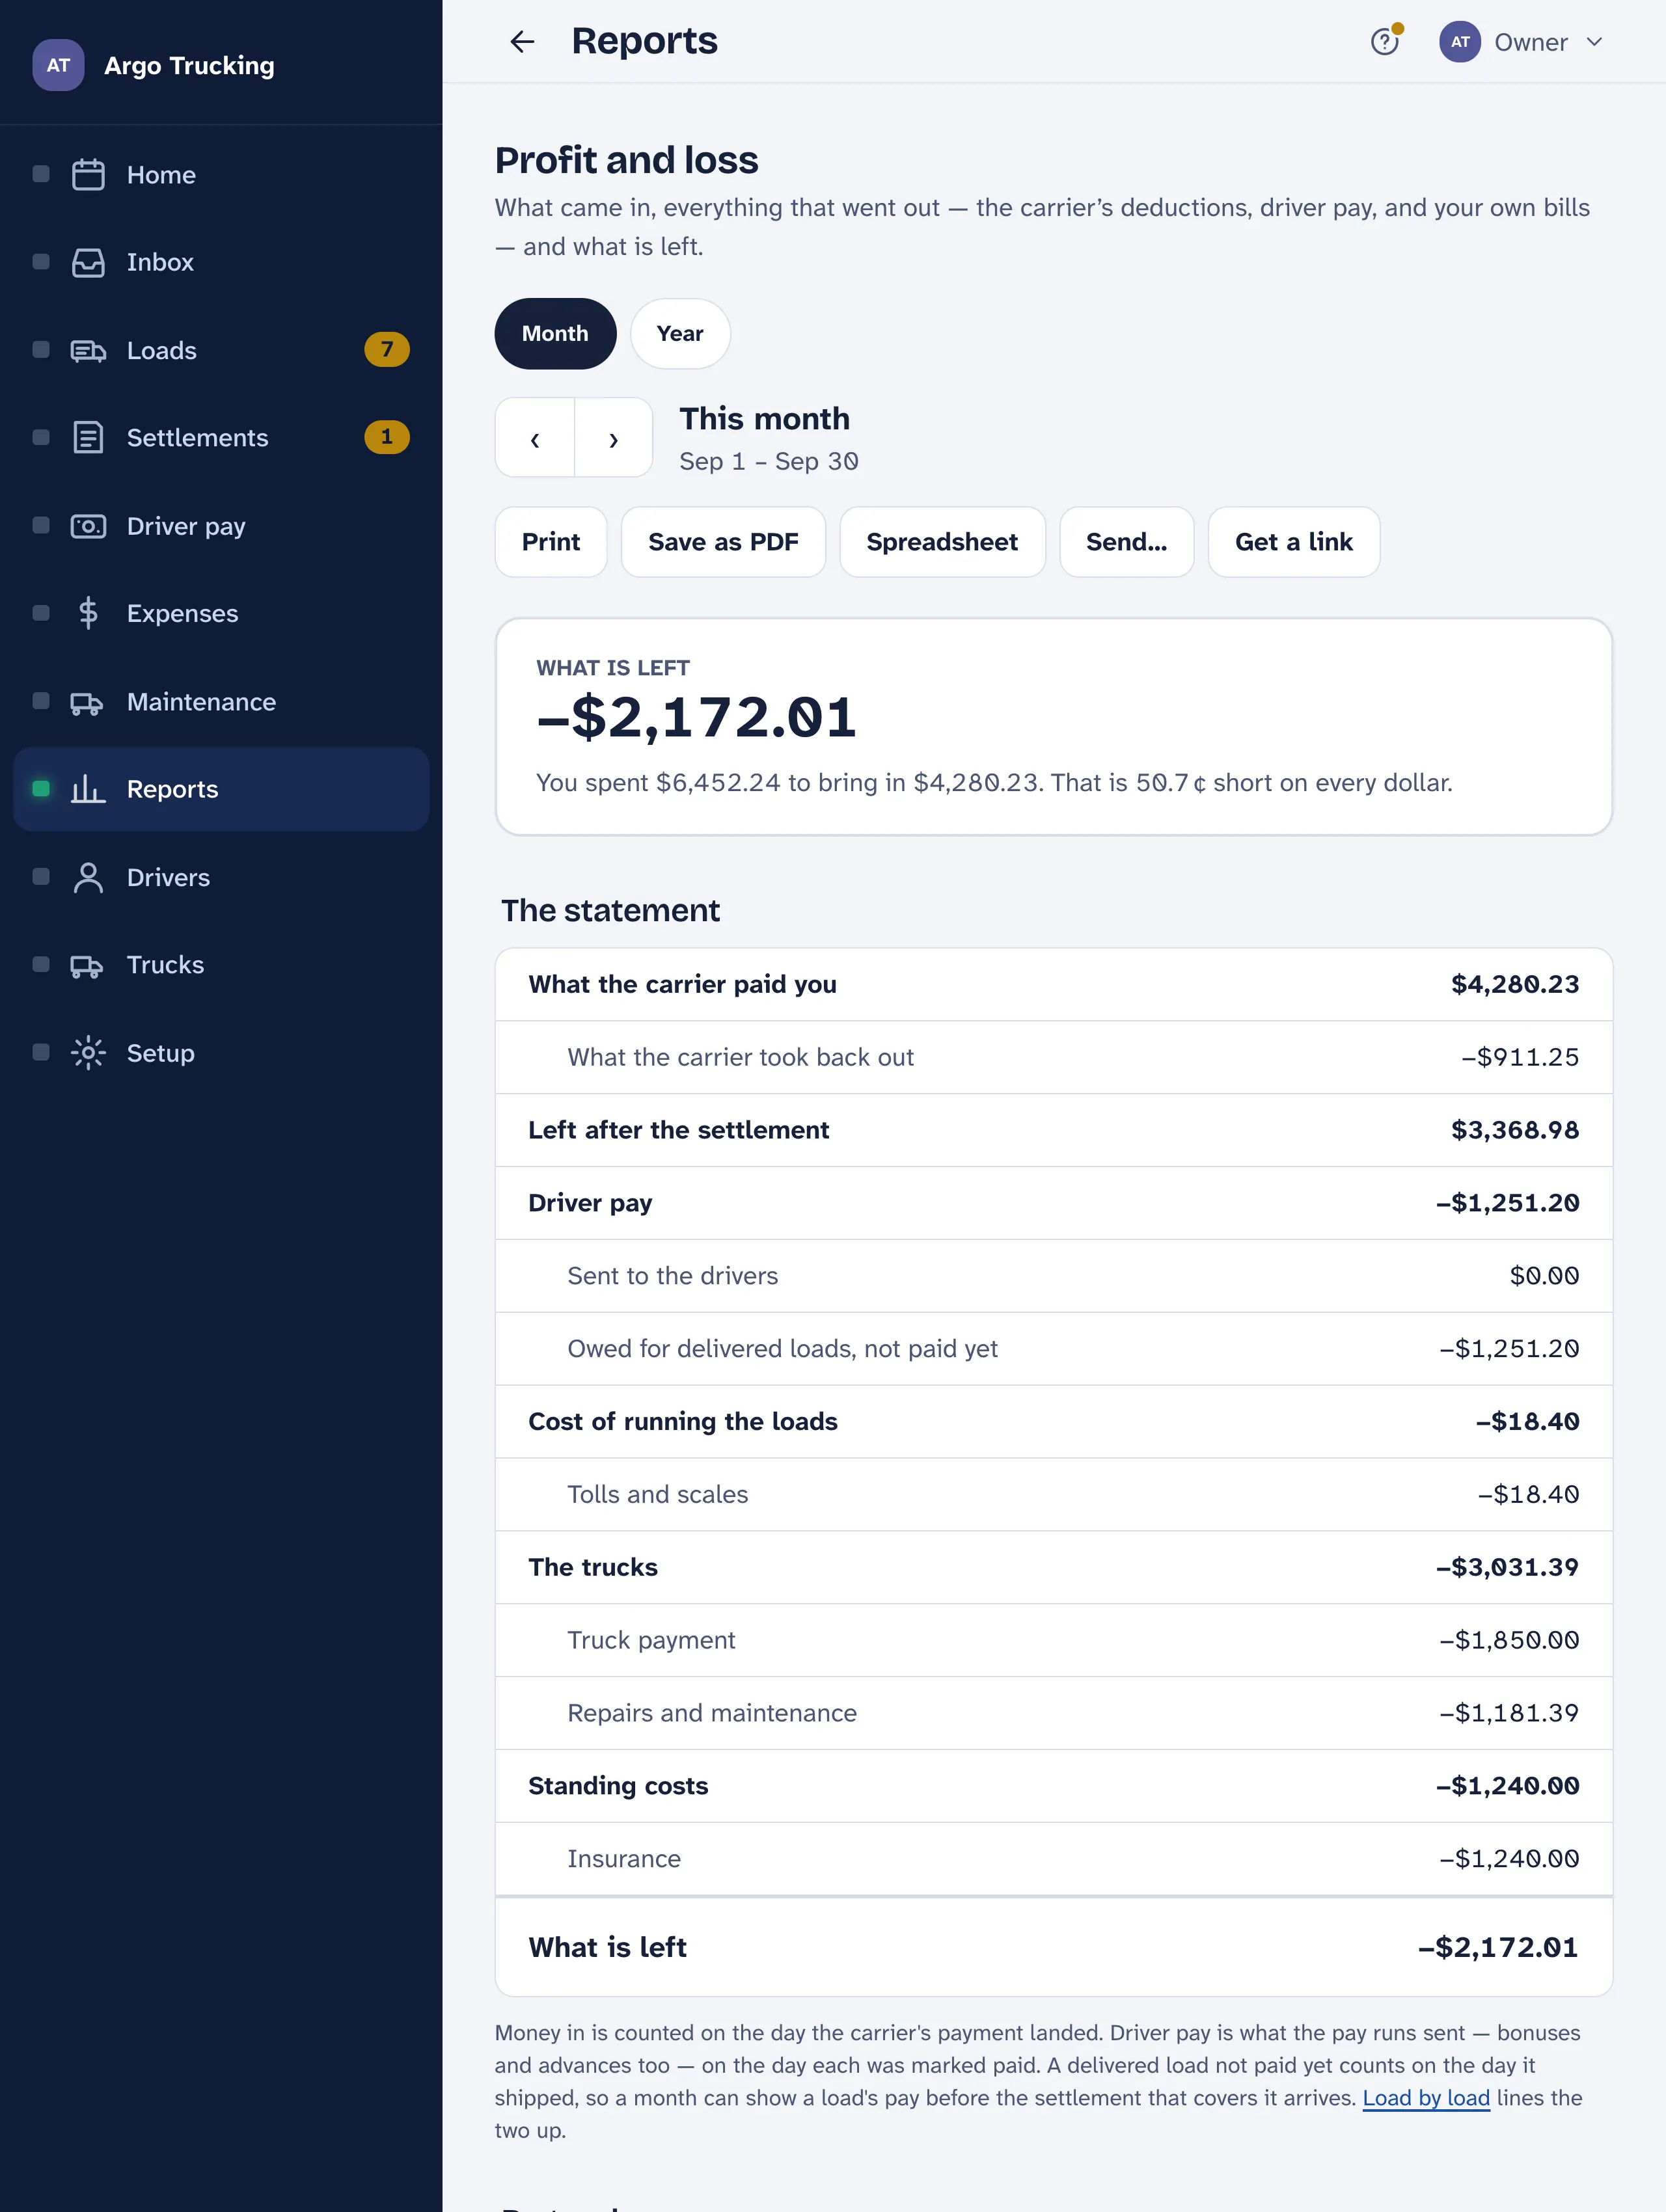Image resolution: width=1666 pixels, height=2212 pixels.
Task: Click 'What the carrier took back out' row
Action: tap(1054, 1058)
